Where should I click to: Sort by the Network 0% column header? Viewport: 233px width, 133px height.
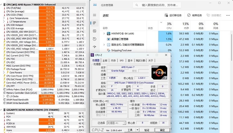click(212, 26)
